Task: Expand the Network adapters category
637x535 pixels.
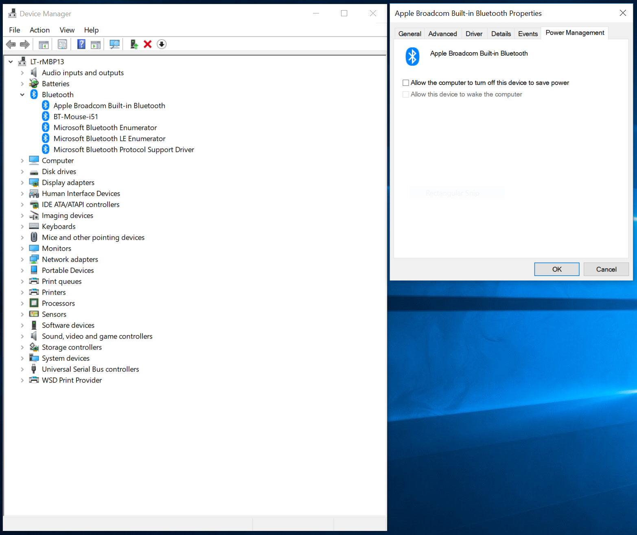Action: click(22, 259)
